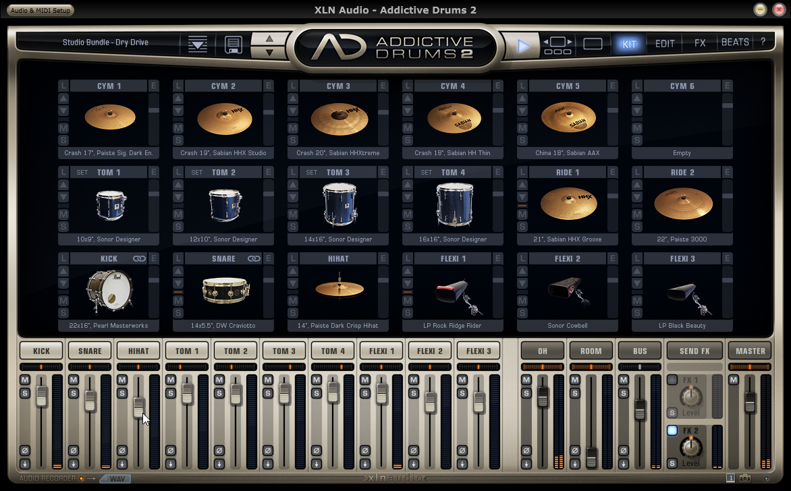Select the SEND FX channel label
This screenshot has height=491, width=791.
click(694, 351)
